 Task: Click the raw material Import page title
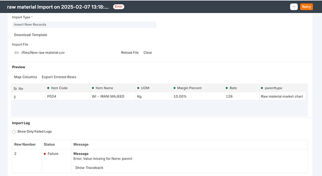[58, 7]
